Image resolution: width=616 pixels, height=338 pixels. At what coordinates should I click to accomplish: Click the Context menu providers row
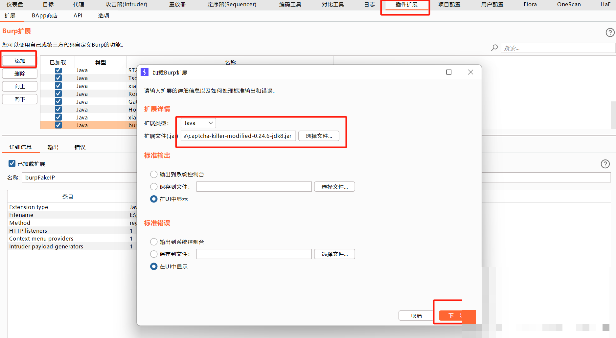click(x=72, y=239)
